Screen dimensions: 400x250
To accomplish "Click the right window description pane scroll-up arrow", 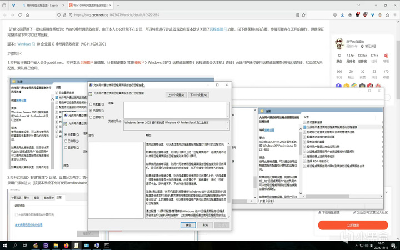I will point(301,129).
